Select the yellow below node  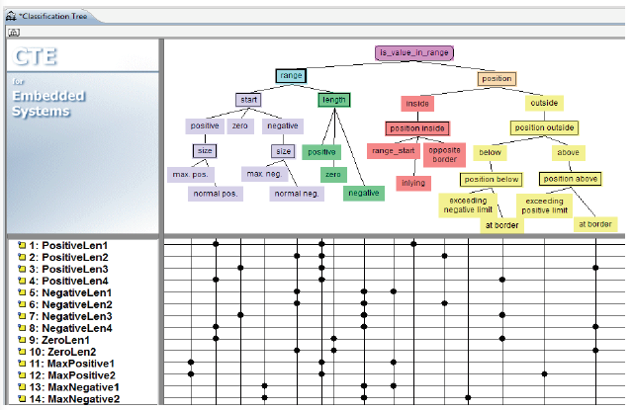click(x=491, y=152)
